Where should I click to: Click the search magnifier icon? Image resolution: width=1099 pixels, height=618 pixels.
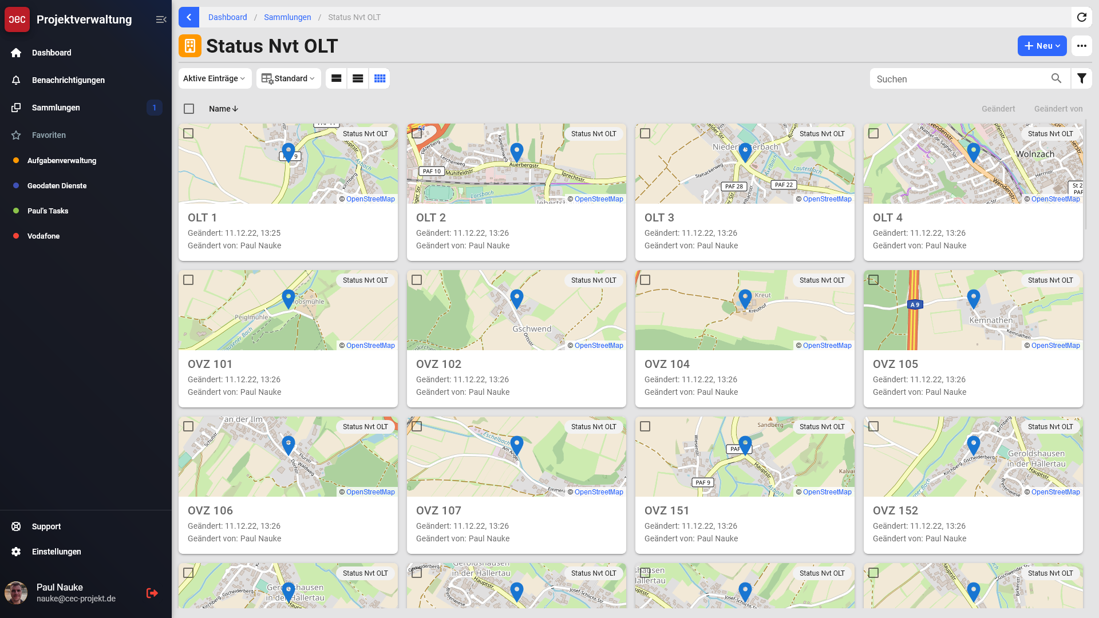[x=1056, y=78]
